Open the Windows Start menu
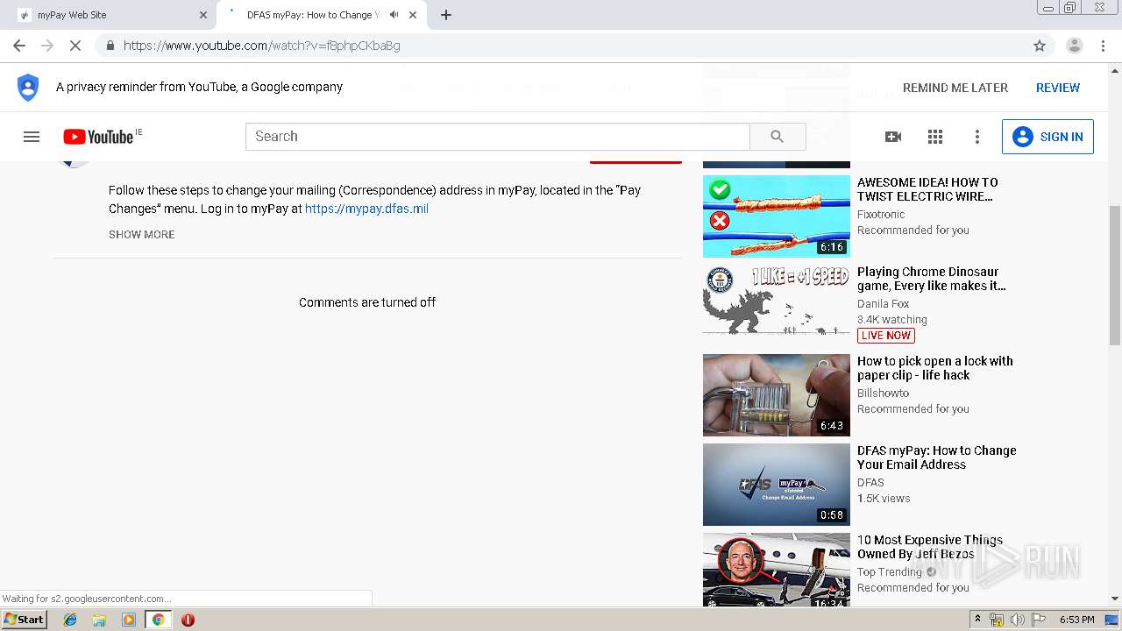Image resolution: width=1122 pixels, height=631 pixels. coord(25,620)
